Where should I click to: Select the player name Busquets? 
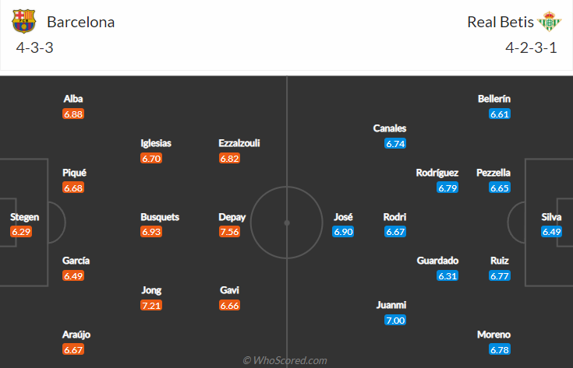click(160, 217)
